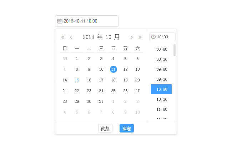
Task: Select the highlighted date 11
Action: tap(113, 69)
